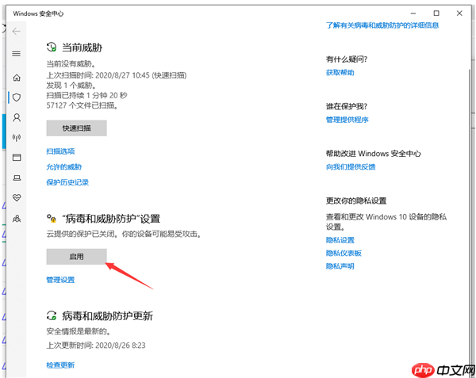476x378 pixels.
Task: Click the 病毒和威胁防护更新 refresh icon
Action: pyautogui.click(x=52, y=315)
